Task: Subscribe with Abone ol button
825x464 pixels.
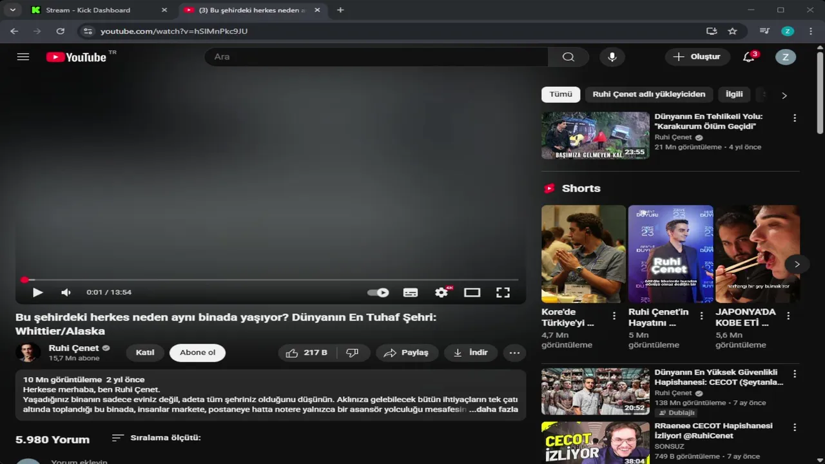Action: pos(197,353)
